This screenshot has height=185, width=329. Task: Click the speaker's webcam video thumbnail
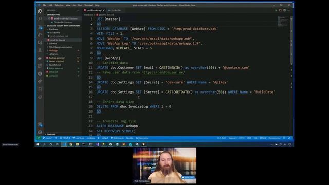pos(164,165)
